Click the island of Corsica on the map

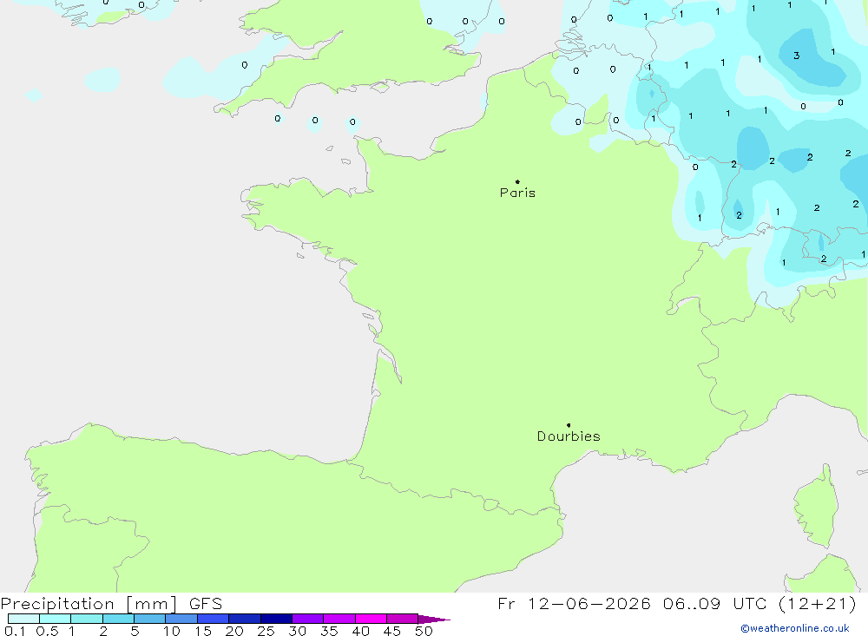[817, 508]
